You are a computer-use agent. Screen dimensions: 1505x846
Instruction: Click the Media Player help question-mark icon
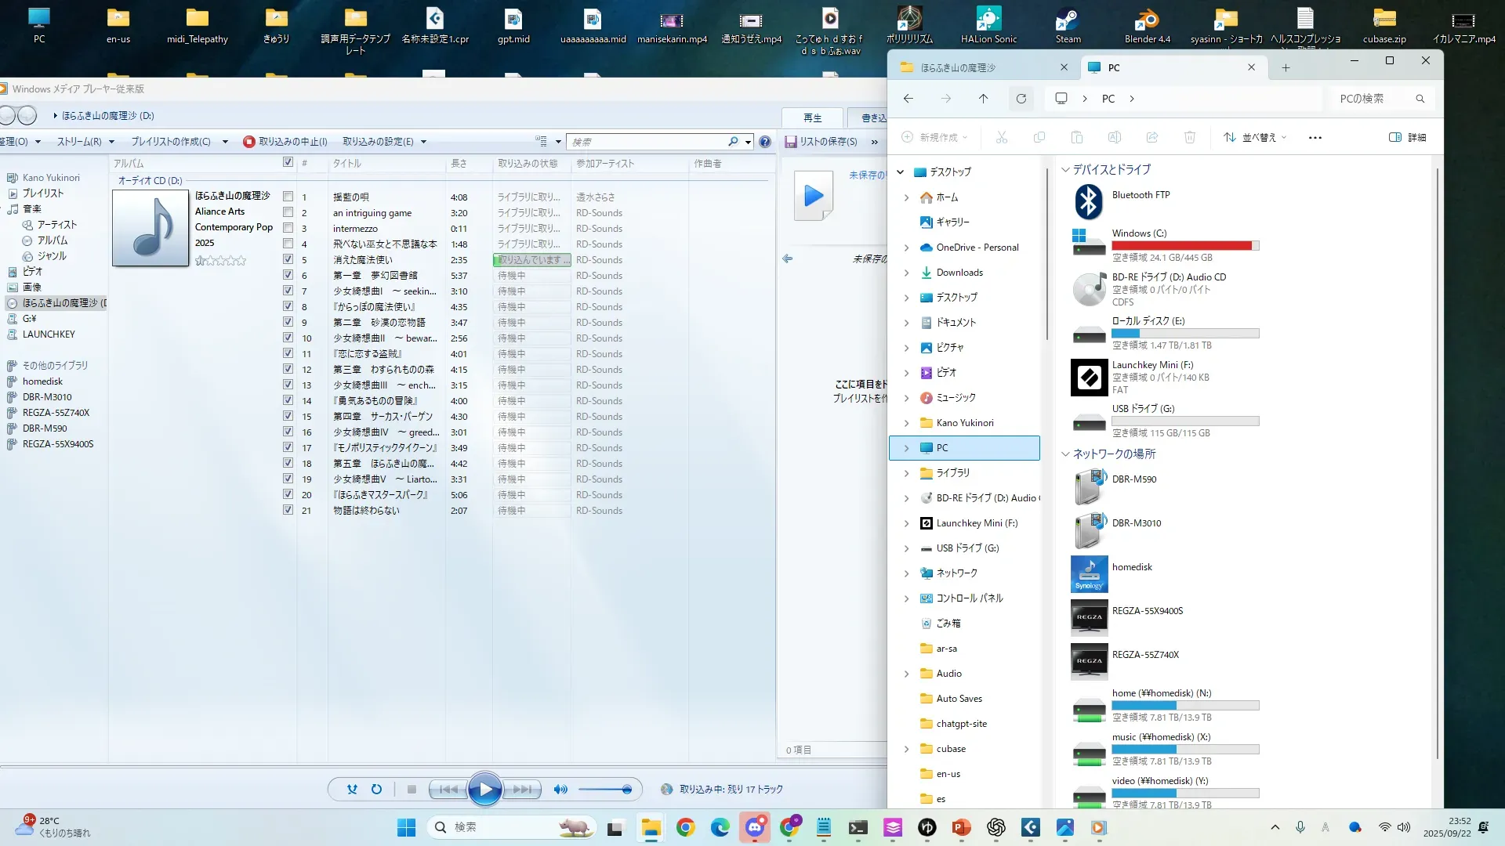click(765, 142)
